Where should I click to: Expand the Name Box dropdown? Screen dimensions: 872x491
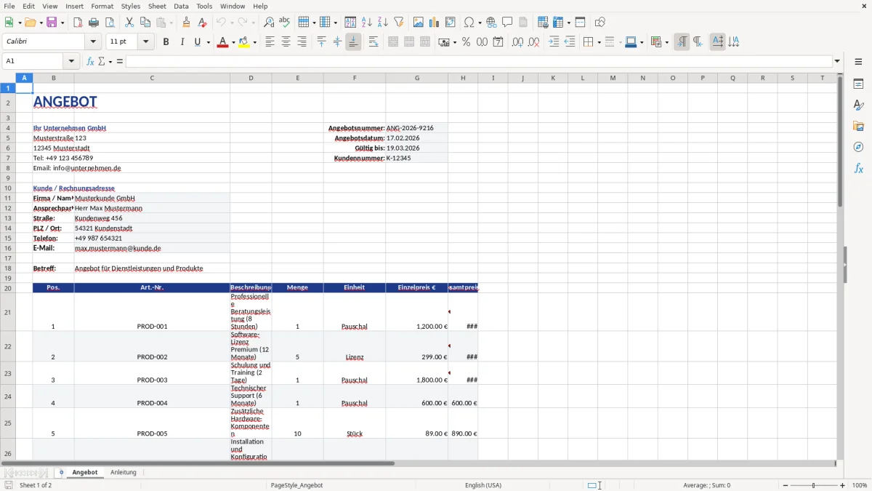(71, 61)
